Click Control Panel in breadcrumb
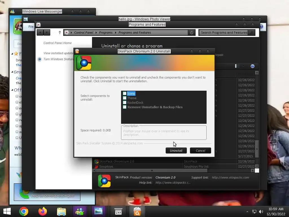This screenshot has height=217, width=289. click(84, 32)
